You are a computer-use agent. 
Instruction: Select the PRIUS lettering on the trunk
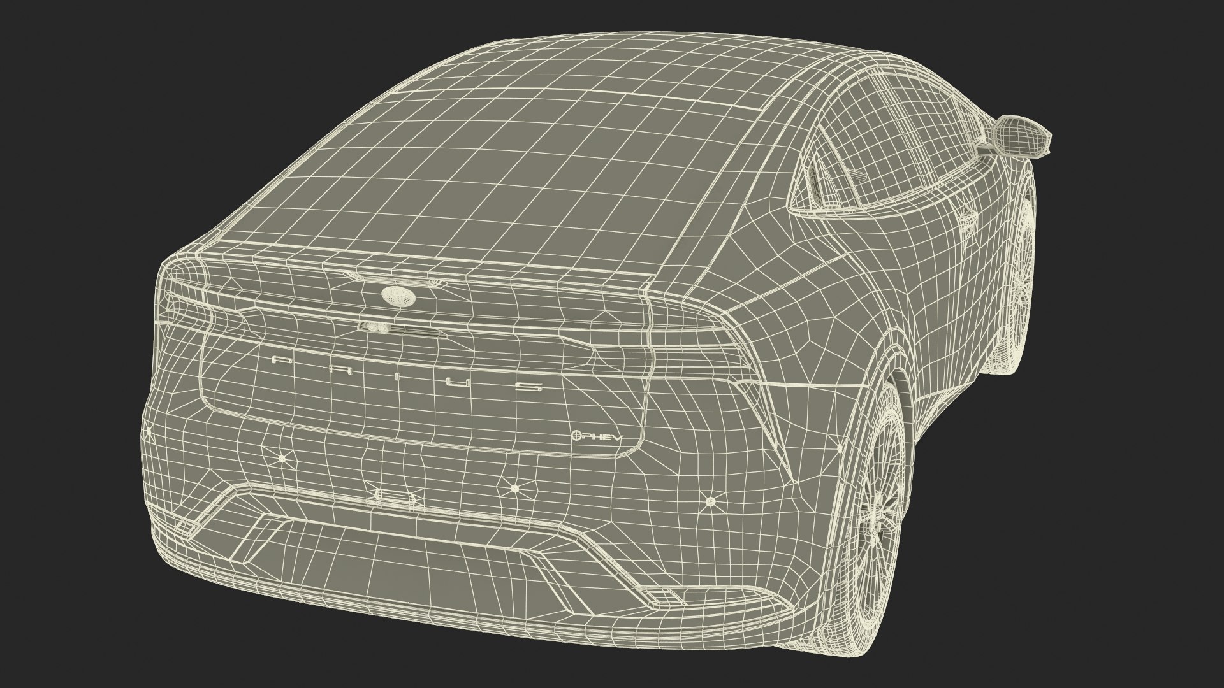pyautogui.click(x=408, y=373)
